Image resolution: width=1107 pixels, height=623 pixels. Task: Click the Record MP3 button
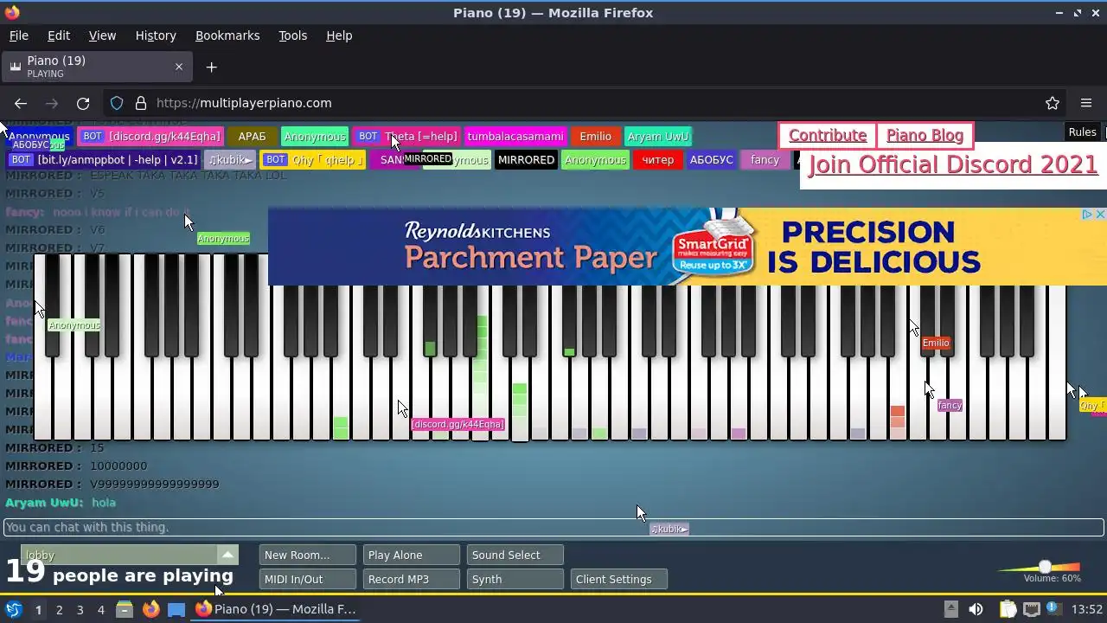[x=411, y=579]
